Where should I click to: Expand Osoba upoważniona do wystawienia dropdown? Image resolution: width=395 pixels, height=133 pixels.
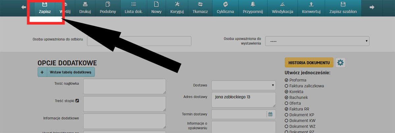[317, 41]
